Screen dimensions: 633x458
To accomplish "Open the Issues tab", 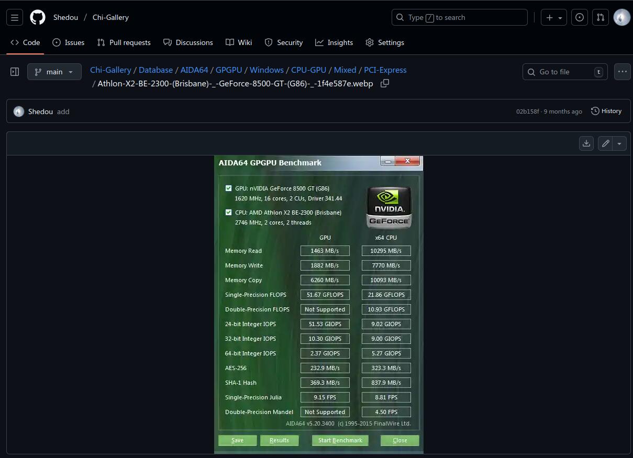I will (x=68, y=42).
